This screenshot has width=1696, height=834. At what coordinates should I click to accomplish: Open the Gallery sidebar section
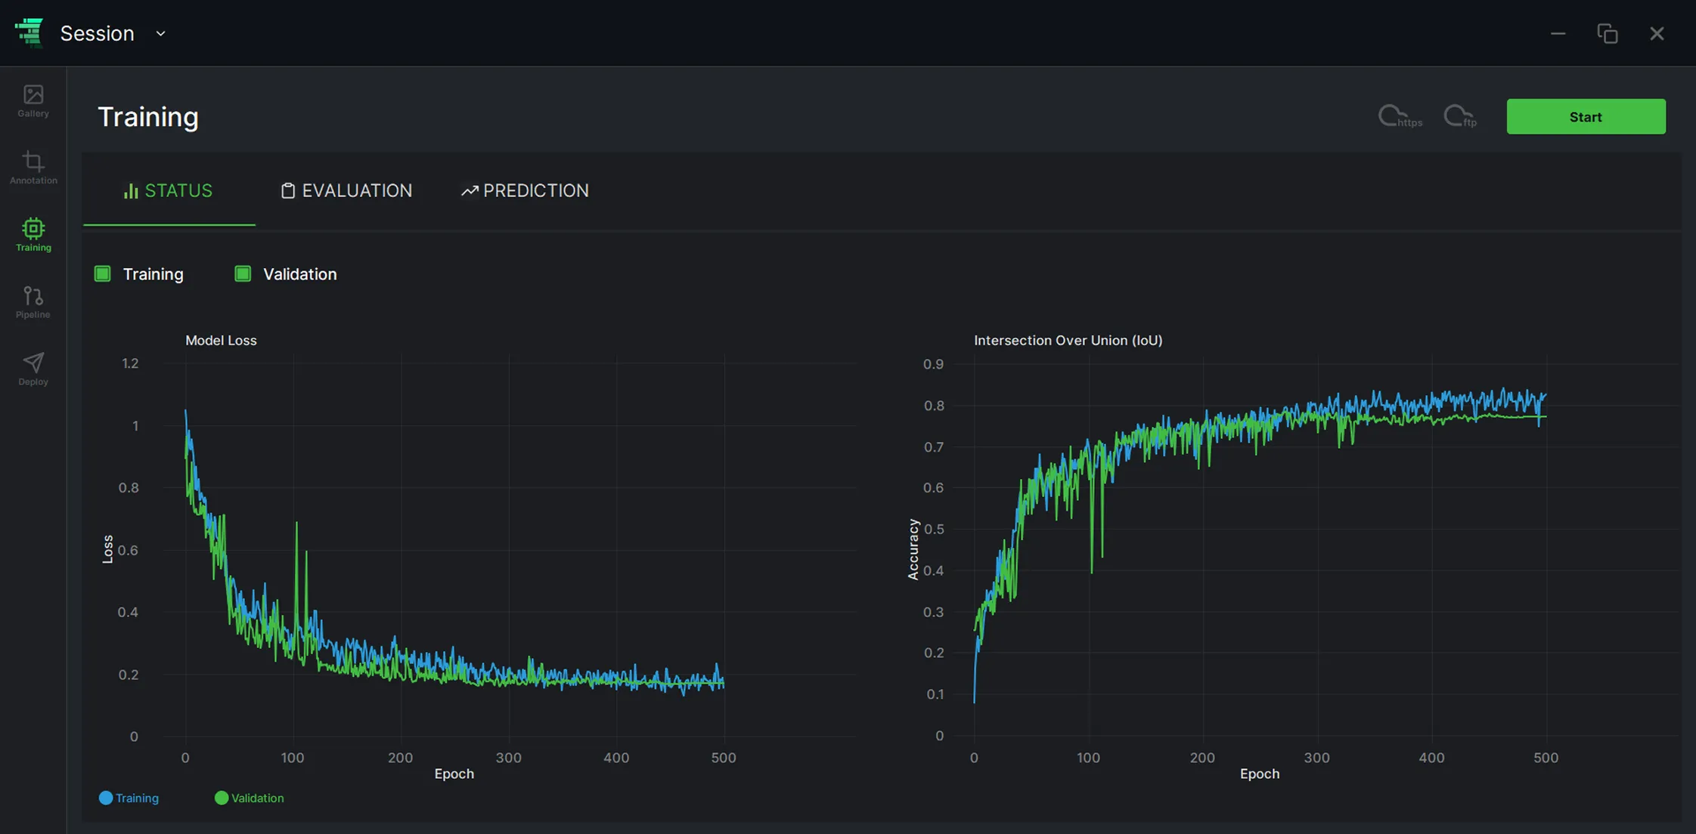(x=33, y=101)
